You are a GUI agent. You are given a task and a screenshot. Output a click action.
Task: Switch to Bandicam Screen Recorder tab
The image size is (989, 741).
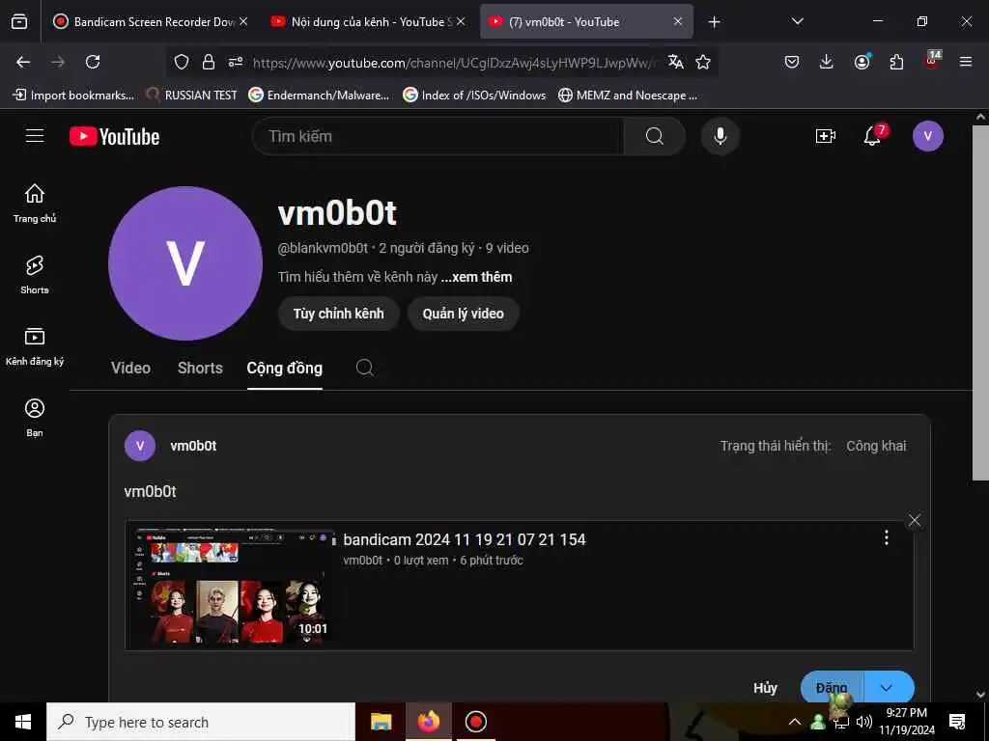(151, 21)
